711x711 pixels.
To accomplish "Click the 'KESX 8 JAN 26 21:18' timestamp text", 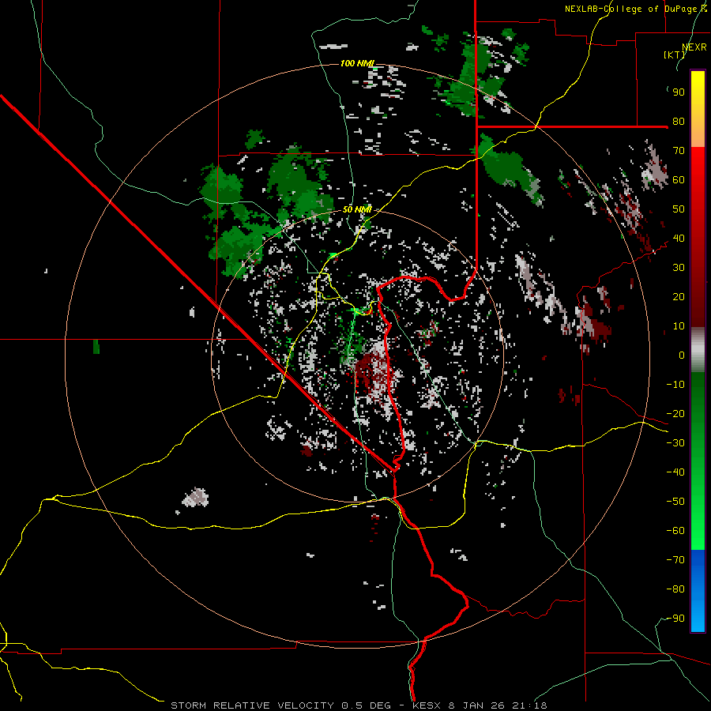I will (x=480, y=705).
